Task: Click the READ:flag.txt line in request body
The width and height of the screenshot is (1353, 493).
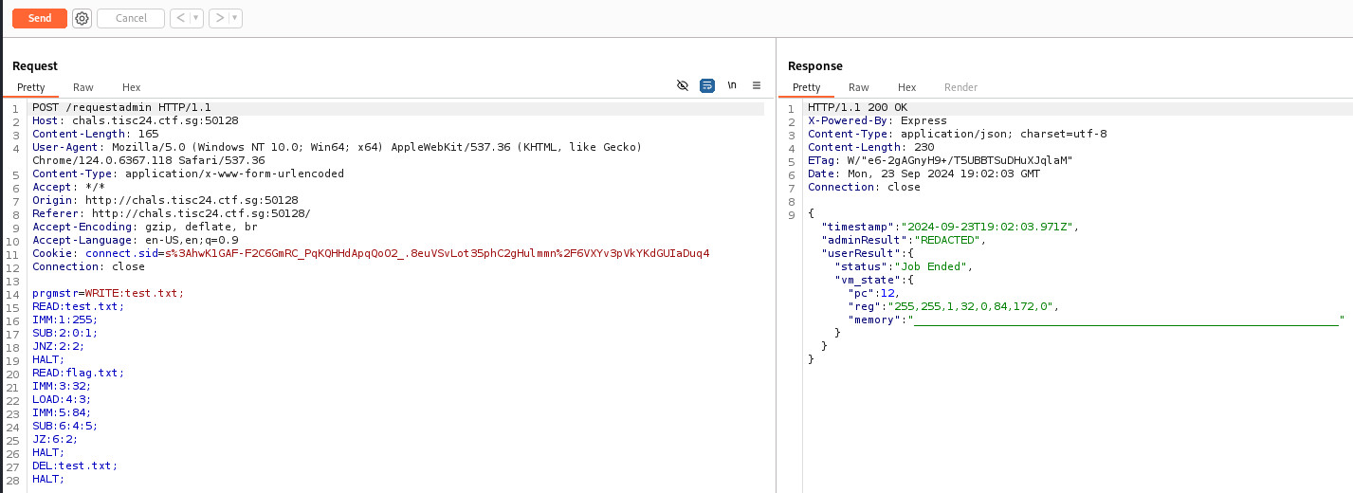Action: pyautogui.click(x=78, y=373)
